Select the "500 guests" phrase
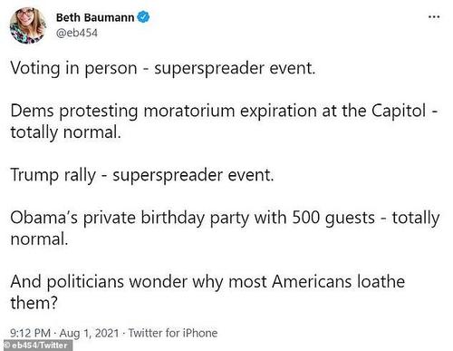 tap(333, 218)
